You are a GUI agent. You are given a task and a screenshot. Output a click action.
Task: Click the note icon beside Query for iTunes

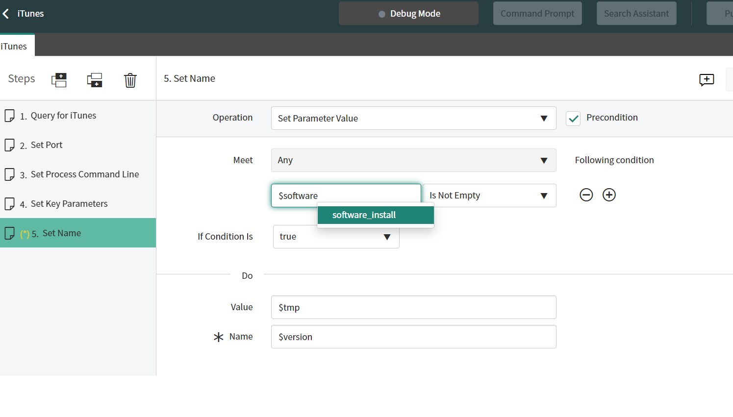click(x=9, y=116)
